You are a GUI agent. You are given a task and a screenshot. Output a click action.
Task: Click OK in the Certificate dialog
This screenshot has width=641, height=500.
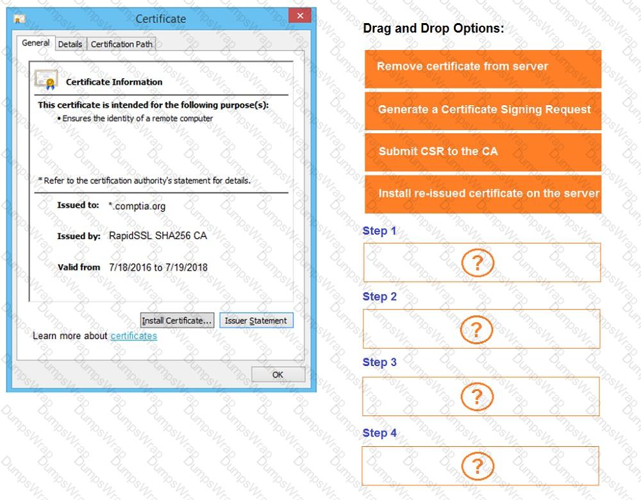pos(278,374)
